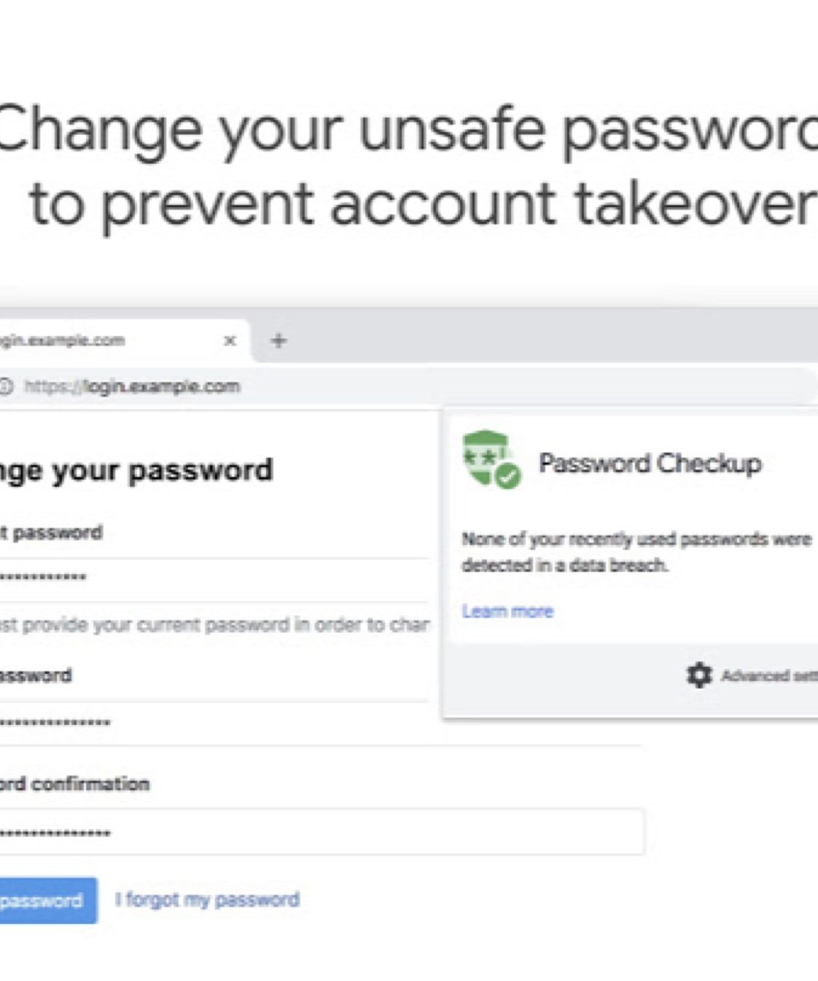Close the login.example.com tab
Viewport: 818px width, 981px height.
click(x=230, y=341)
